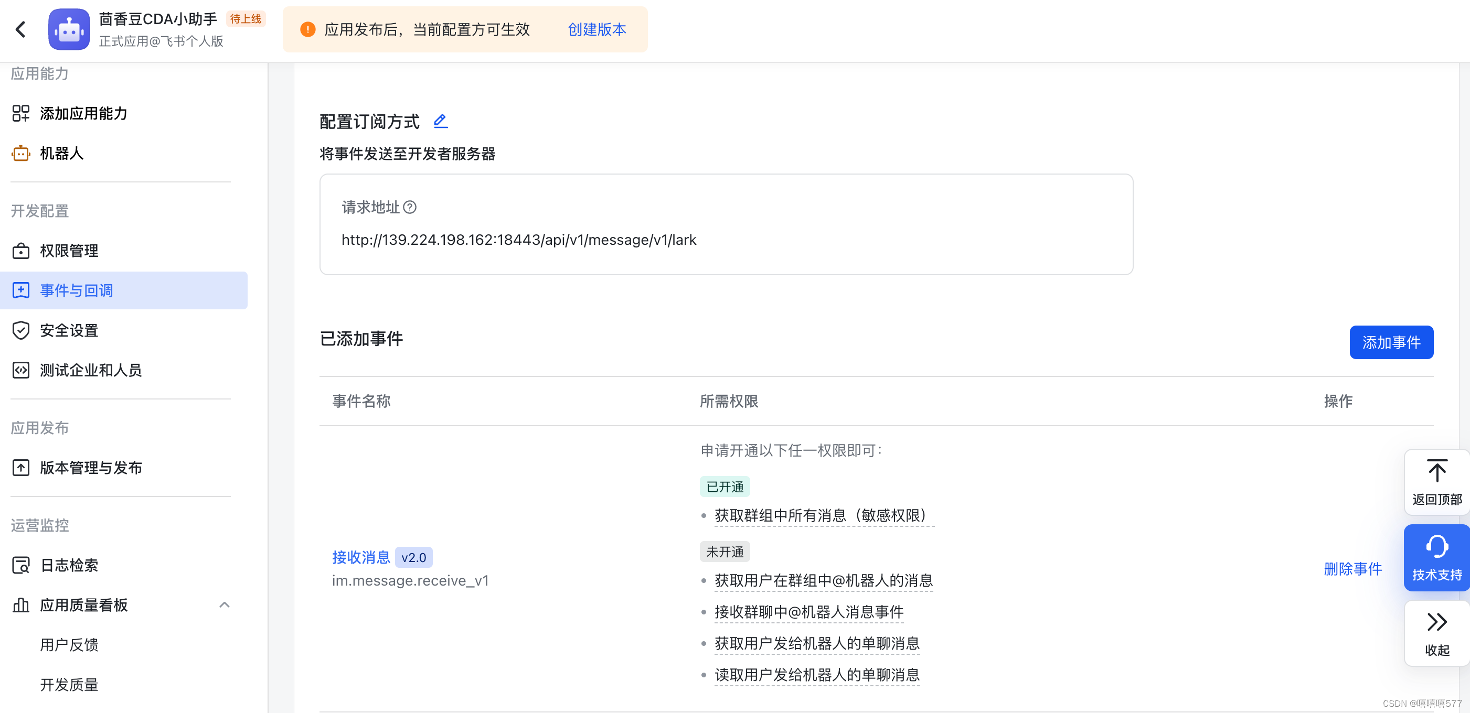Collapse floating panel with 收起 icon
This screenshot has height=713, width=1470.
click(1436, 622)
